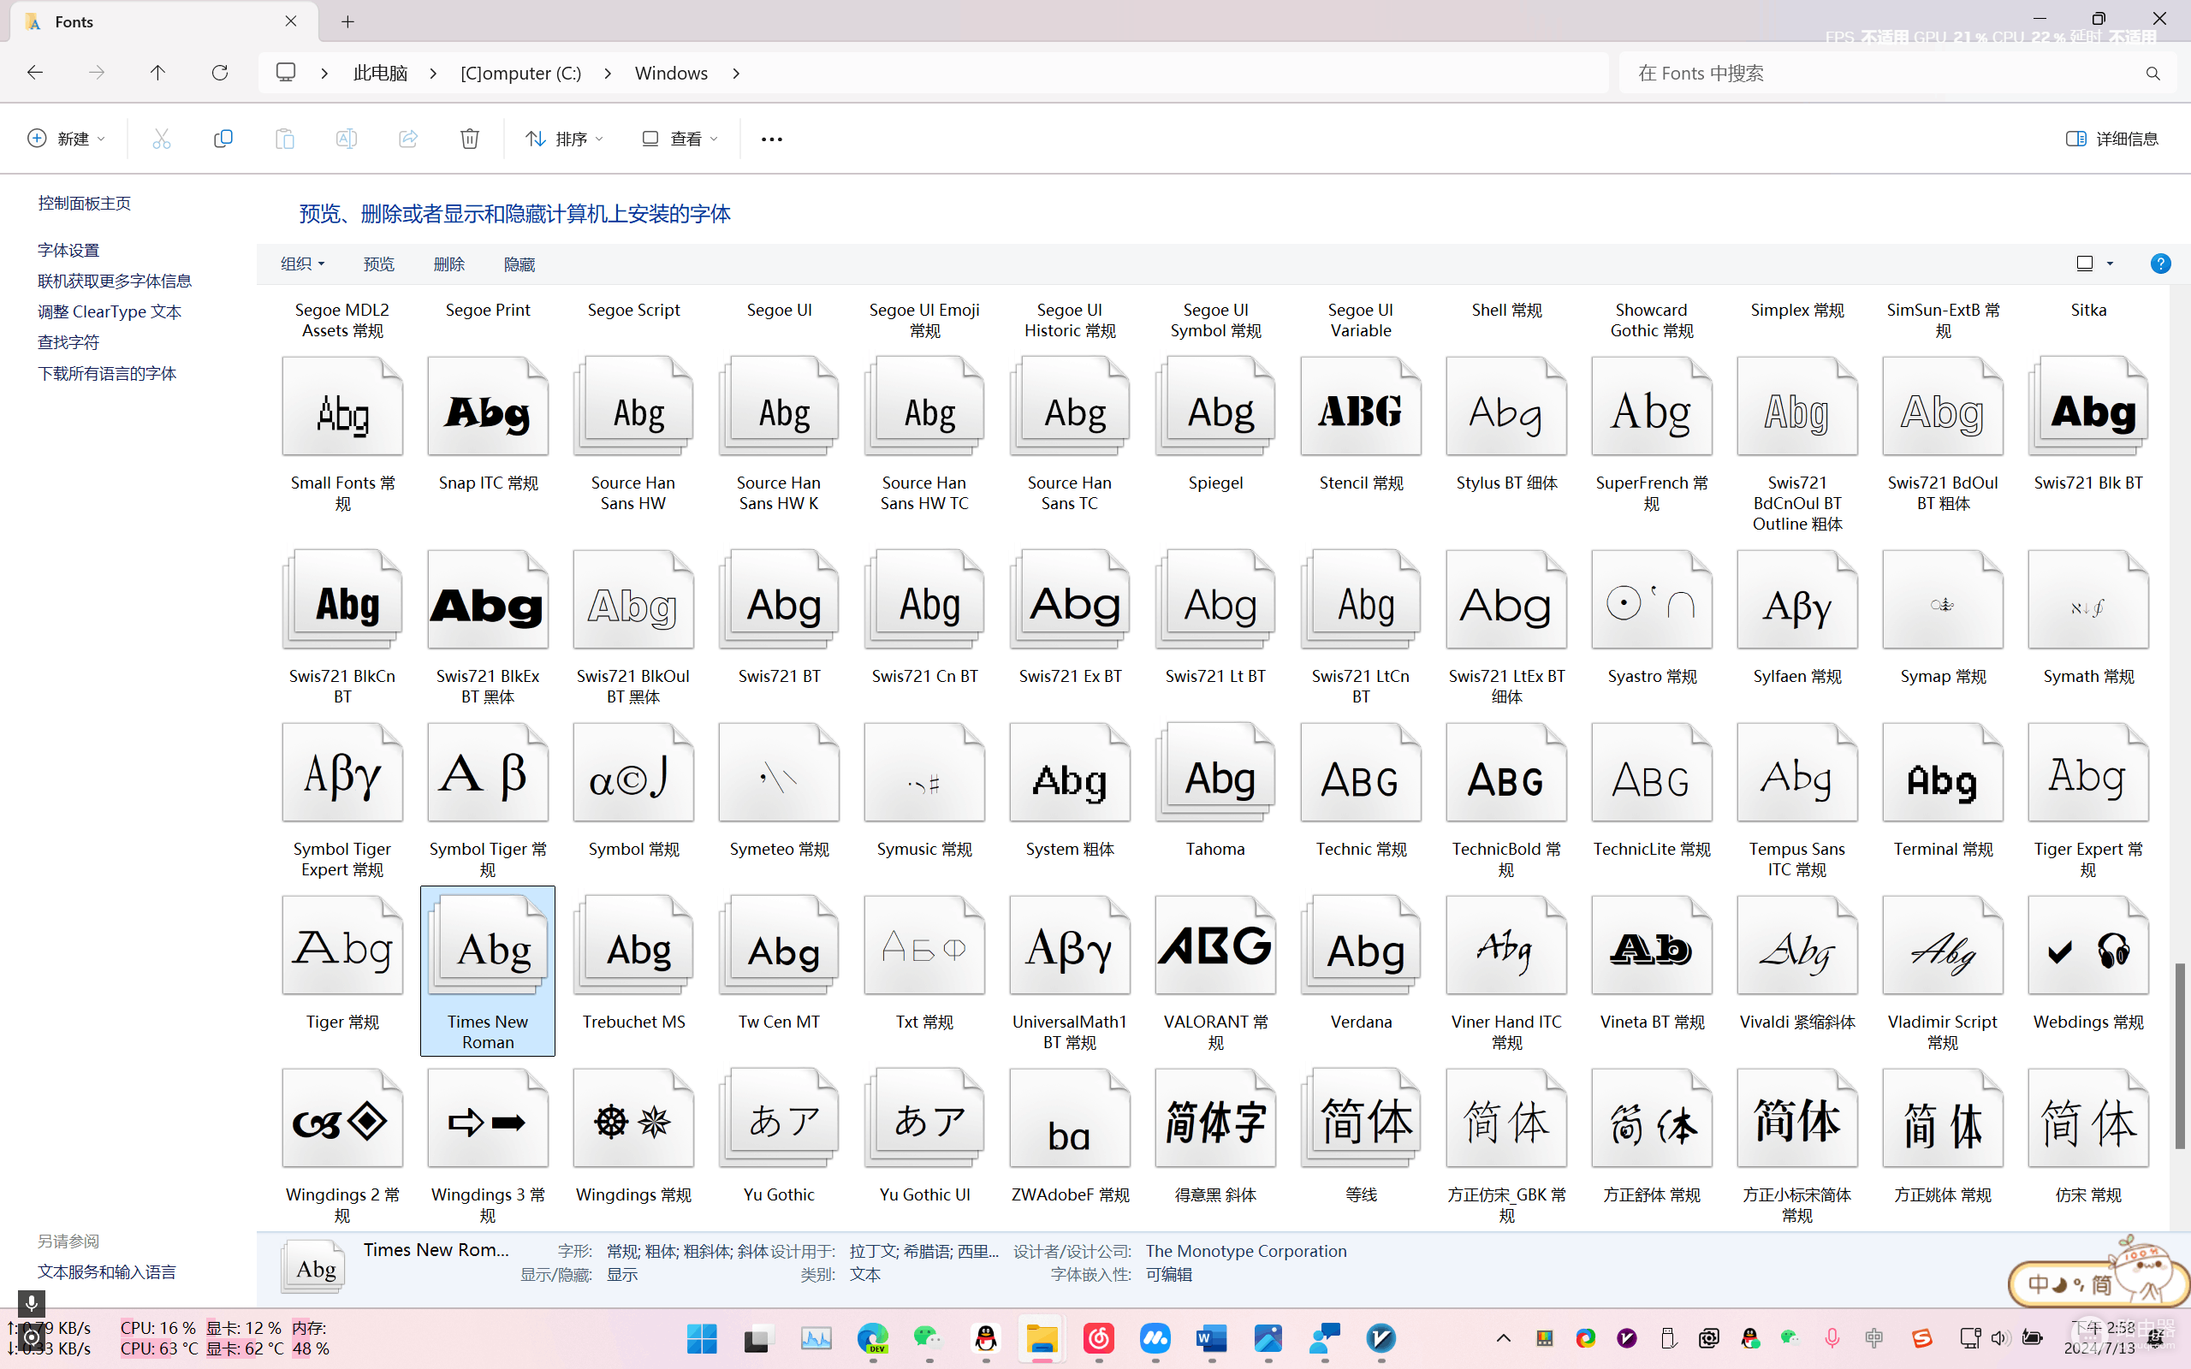The image size is (2191, 1369).
Task: Go back with the left arrow
Action: [34, 73]
